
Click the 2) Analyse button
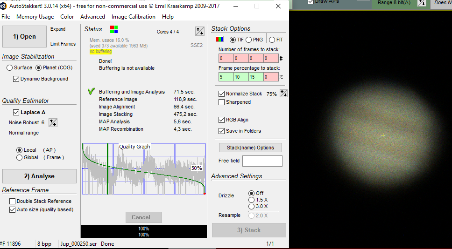coord(39,176)
